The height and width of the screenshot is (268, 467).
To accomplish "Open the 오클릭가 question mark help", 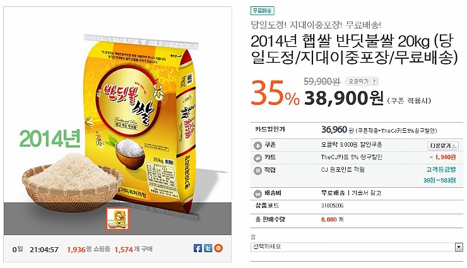I will [x=374, y=81].
